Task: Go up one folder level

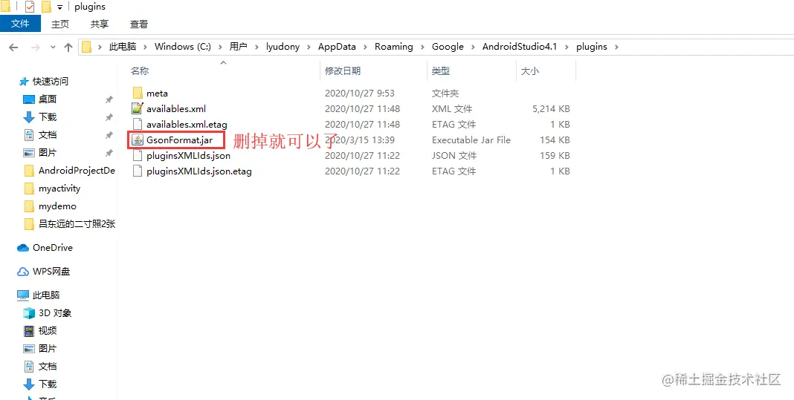Action: (68, 47)
